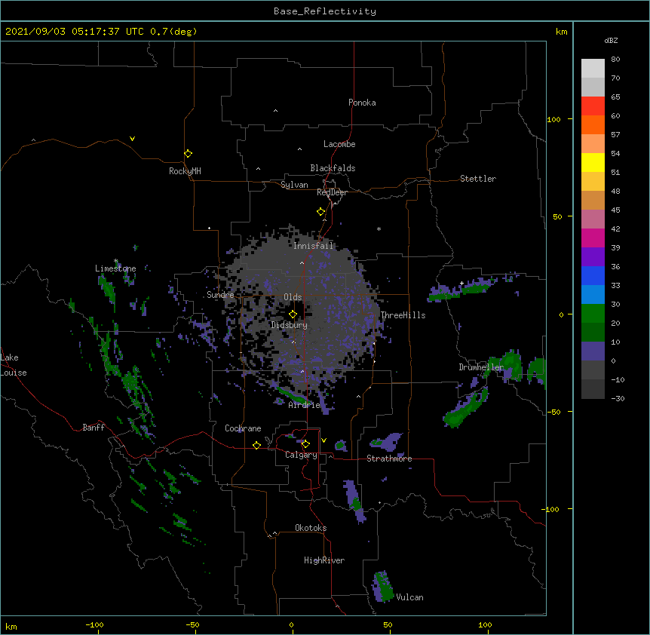The width and height of the screenshot is (650, 635).
Task: Click the yellow radar site marker near Didsbury
Action: click(293, 314)
